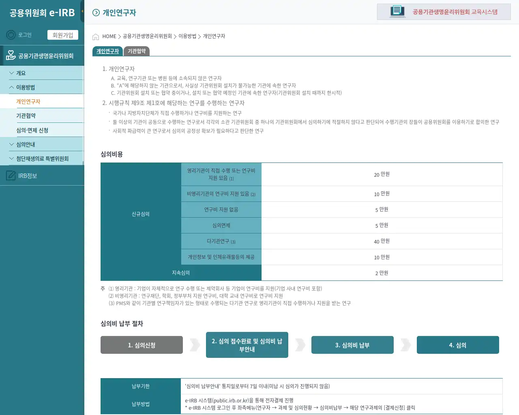Select the 개인연구자 tab
Screen dimensions: 519x415
click(107, 51)
